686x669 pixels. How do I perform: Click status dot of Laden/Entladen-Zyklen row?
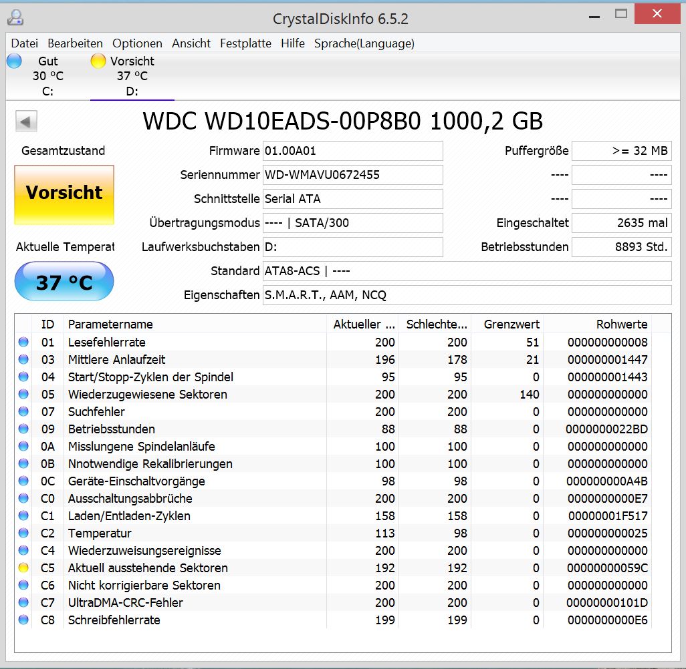pyautogui.click(x=23, y=515)
